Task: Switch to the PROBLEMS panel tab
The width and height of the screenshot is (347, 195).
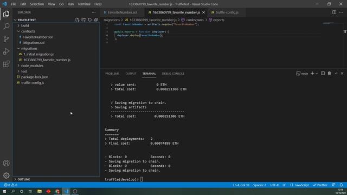Action: tap(112, 74)
